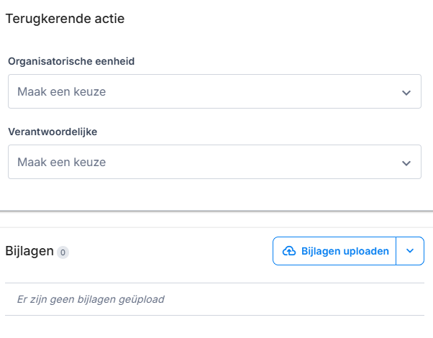Click the cloud upload icon
The width and height of the screenshot is (433, 338).
point(289,251)
